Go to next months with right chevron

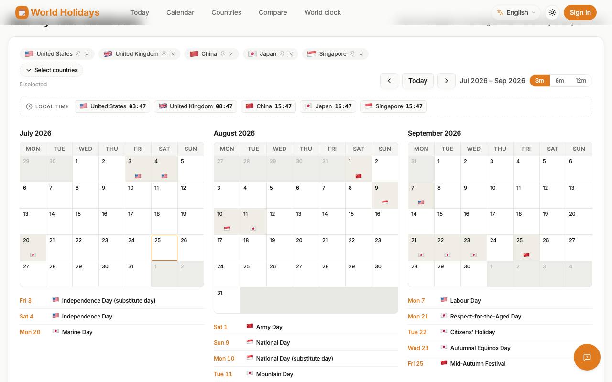coord(447,81)
